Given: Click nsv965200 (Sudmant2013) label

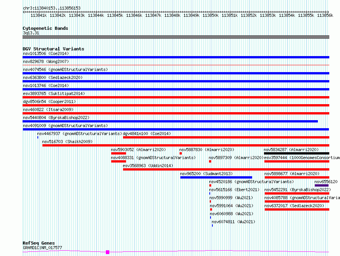Looking at the screenshot, I should pos(206,174).
